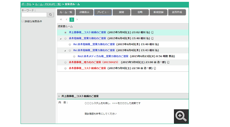
Task: Select page 1 in pagination
Action: [x=72, y=20]
